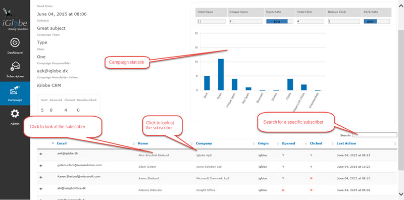The image size is (404, 200).
Task: Open aek@iglobe.dk email link
Action: tap(68, 153)
